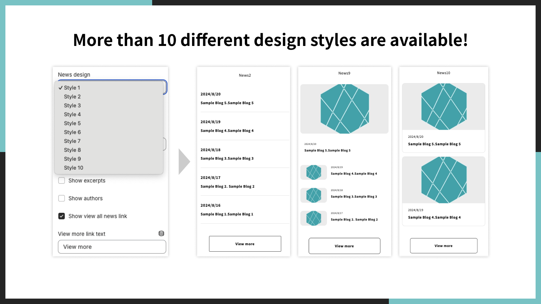Choose Style 10 from the design styles
The height and width of the screenshot is (304, 541).
click(x=73, y=168)
